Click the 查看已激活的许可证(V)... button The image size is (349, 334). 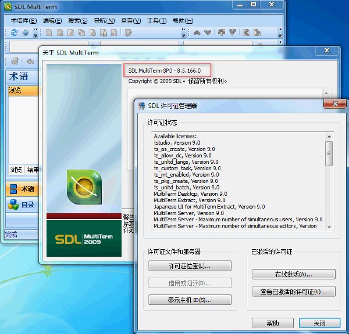pos(294,292)
